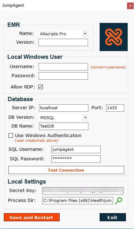Click the Server IP field showing localhost
The width and height of the screenshot is (134, 229).
(63, 108)
